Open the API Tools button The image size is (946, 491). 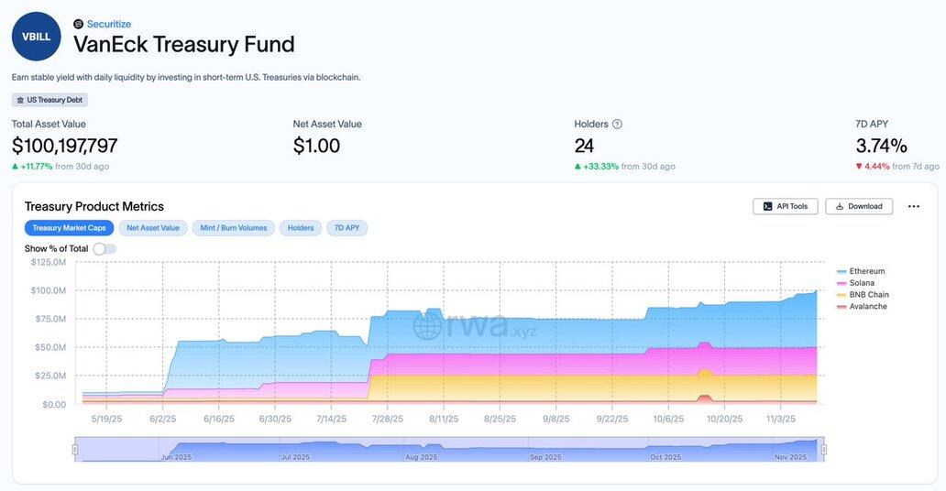point(786,206)
